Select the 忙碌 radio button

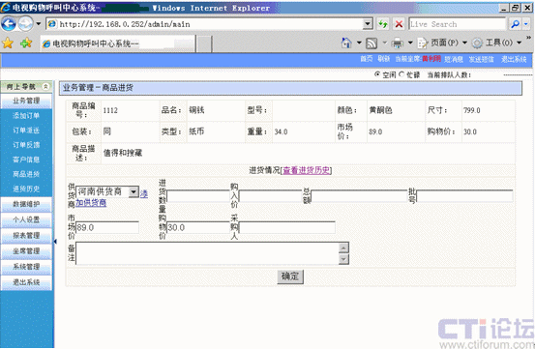(x=401, y=74)
